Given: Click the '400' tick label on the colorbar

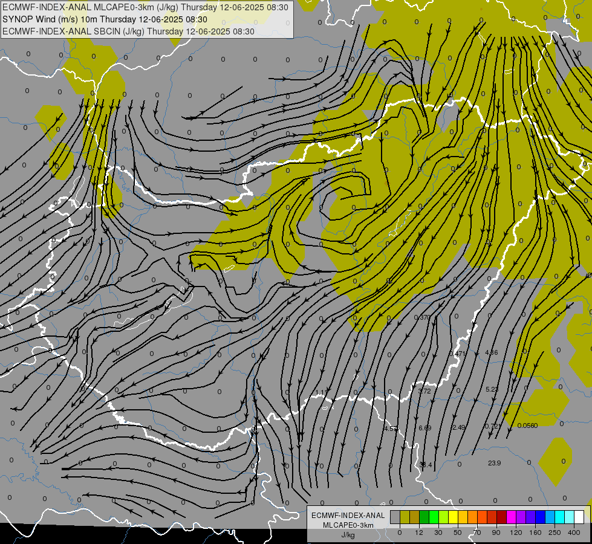Looking at the screenshot, I should [574, 533].
